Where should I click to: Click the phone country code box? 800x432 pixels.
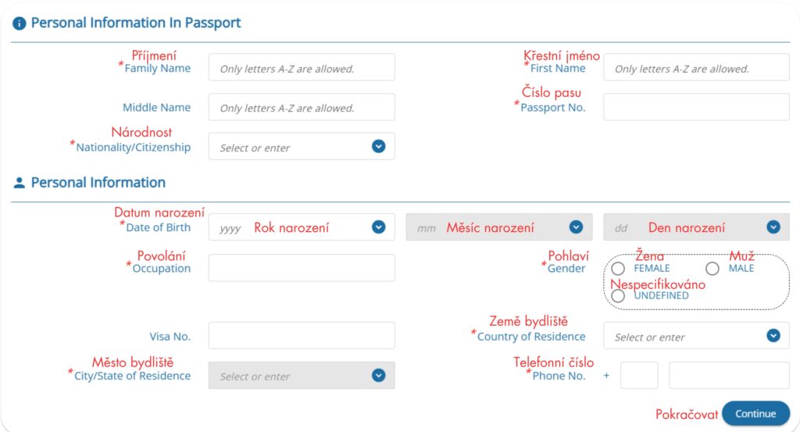(639, 375)
